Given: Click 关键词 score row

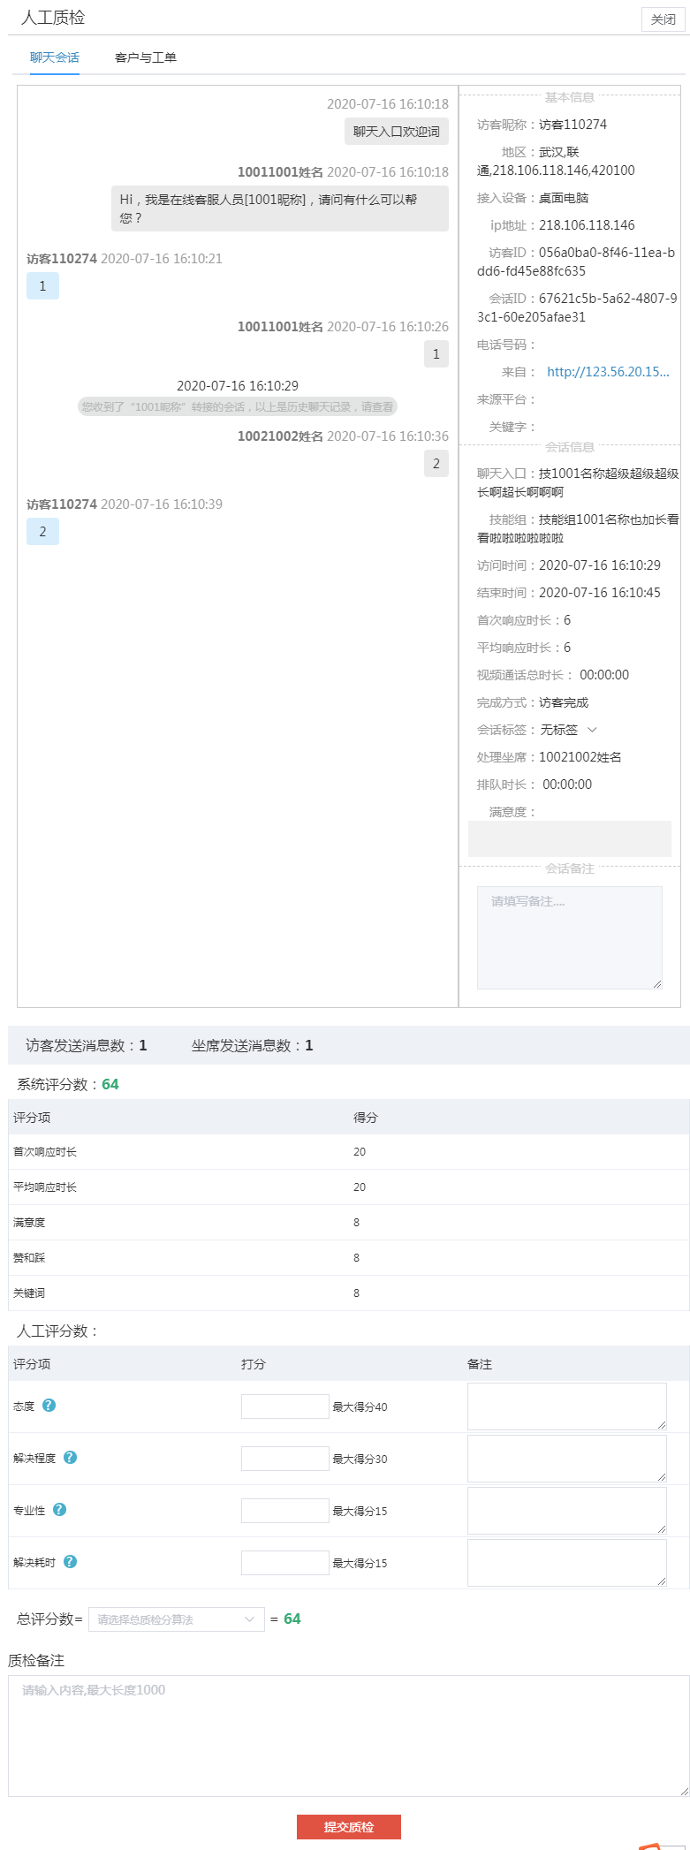Looking at the screenshot, I should pos(349,1293).
